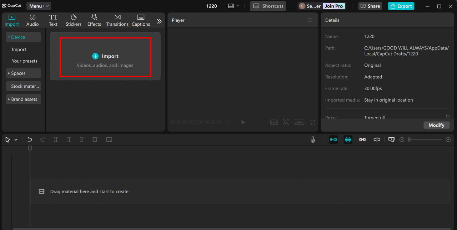457x230 pixels.
Task: Open the Ratio option in Player
Action: point(299,122)
